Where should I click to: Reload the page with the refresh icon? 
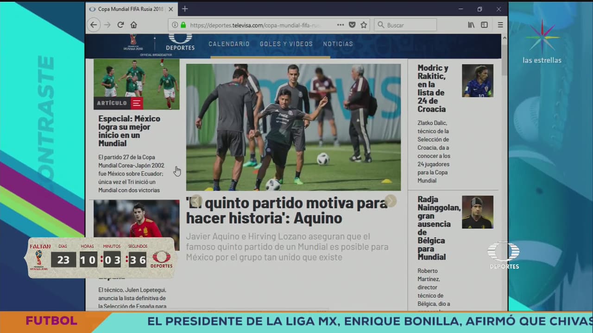point(120,25)
